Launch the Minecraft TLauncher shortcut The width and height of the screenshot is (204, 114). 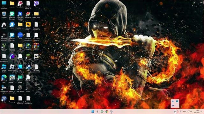(28, 57)
